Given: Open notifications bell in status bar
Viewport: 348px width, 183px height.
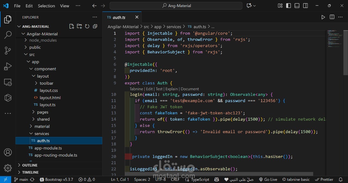Looking at the screenshot, I should coord(340,179).
